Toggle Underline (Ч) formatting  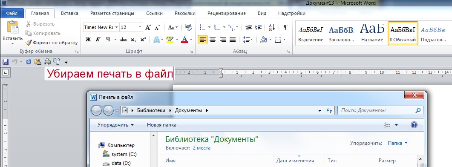(x=108, y=40)
